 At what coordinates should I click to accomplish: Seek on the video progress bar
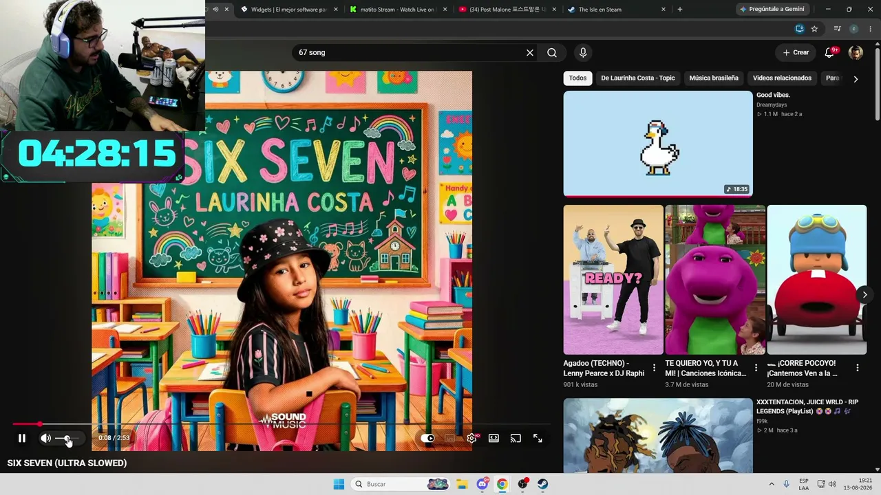[281, 424]
